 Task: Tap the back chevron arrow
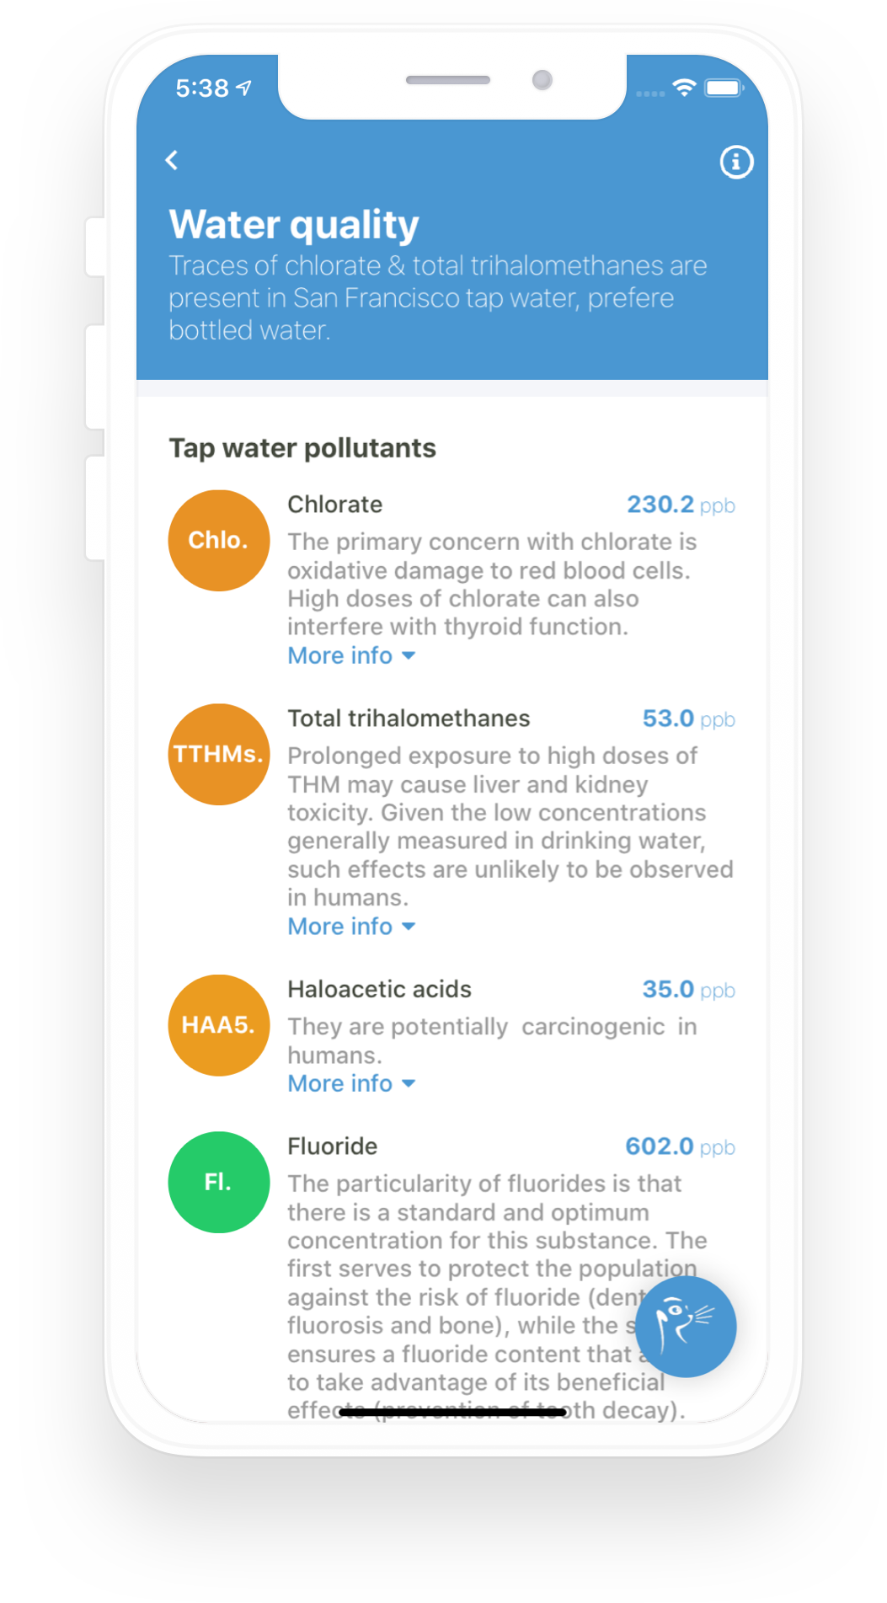[172, 160]
